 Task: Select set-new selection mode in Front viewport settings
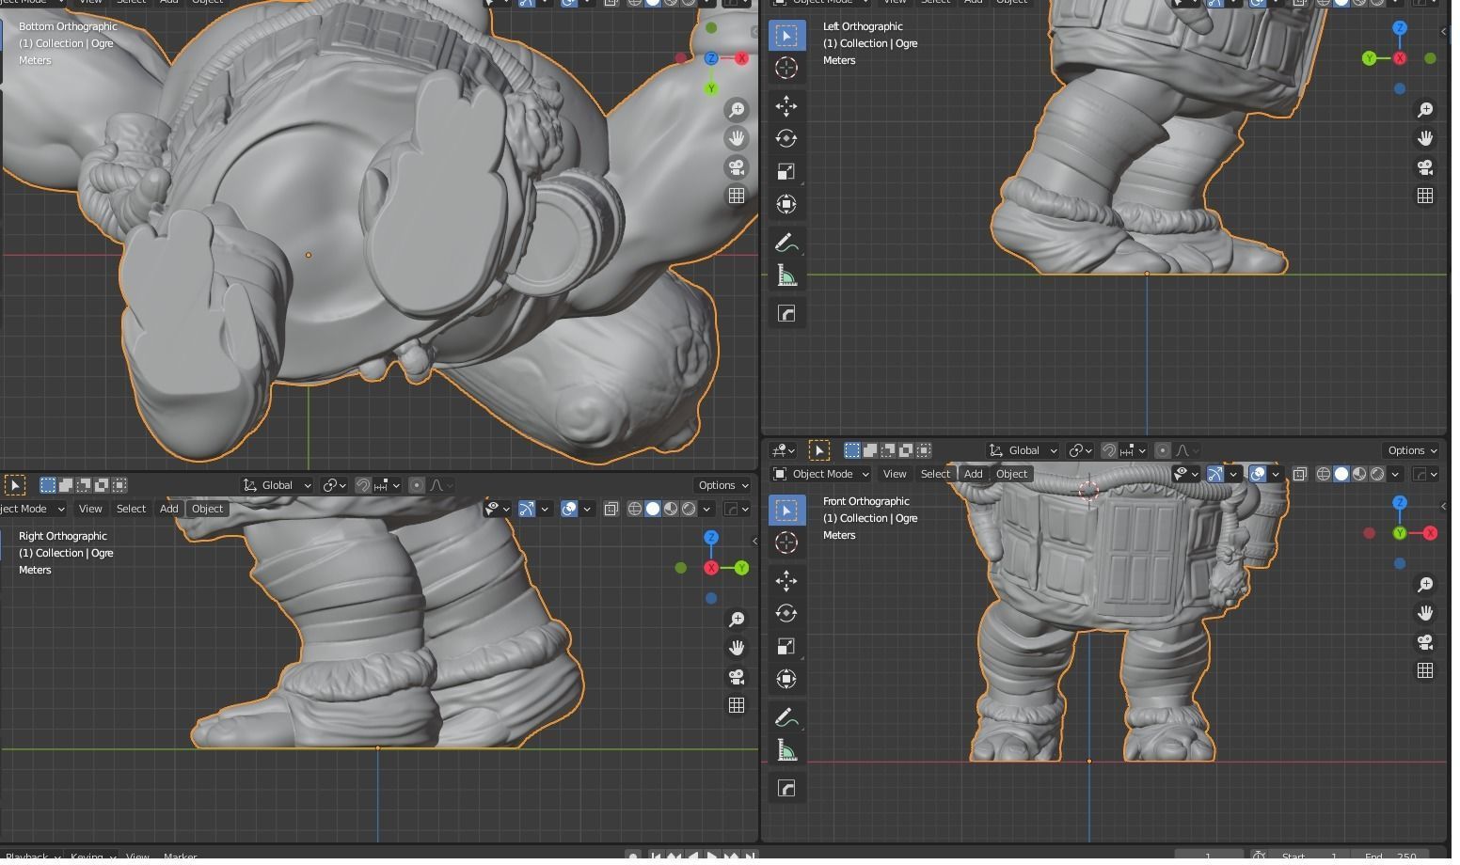852,451
